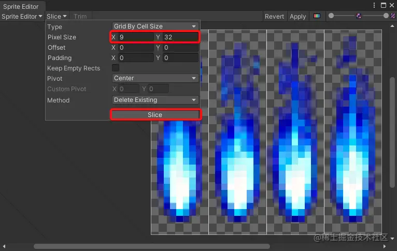
Task: Click the Slice button to slice the sprite
Action: pyautogui.click(x=155, y=115)
